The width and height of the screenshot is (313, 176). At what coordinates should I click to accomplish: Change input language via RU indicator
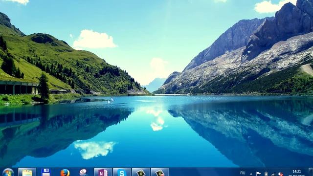coord(243,173)
